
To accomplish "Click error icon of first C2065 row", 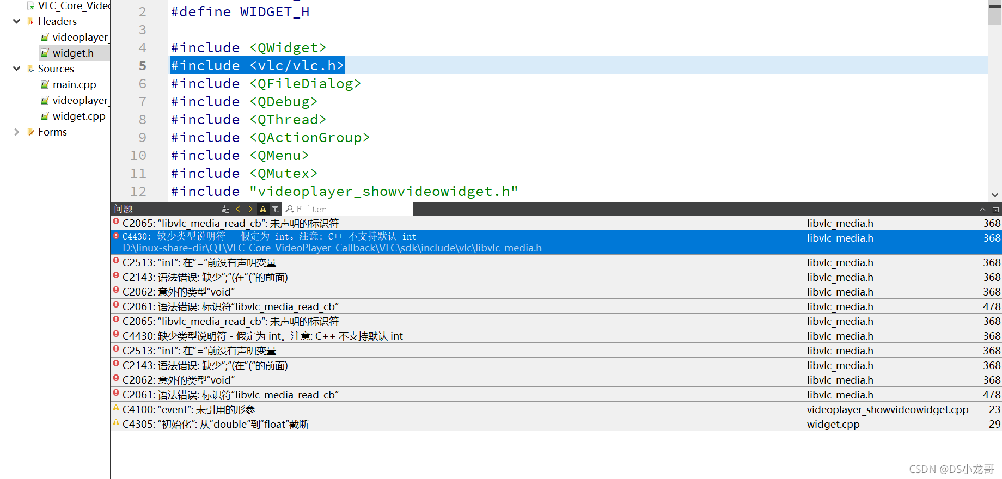I will click(116, 222).
